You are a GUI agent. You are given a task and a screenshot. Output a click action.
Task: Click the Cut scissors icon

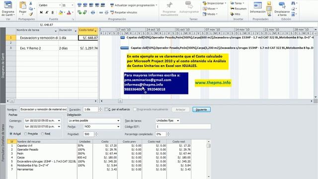[31, 3]
